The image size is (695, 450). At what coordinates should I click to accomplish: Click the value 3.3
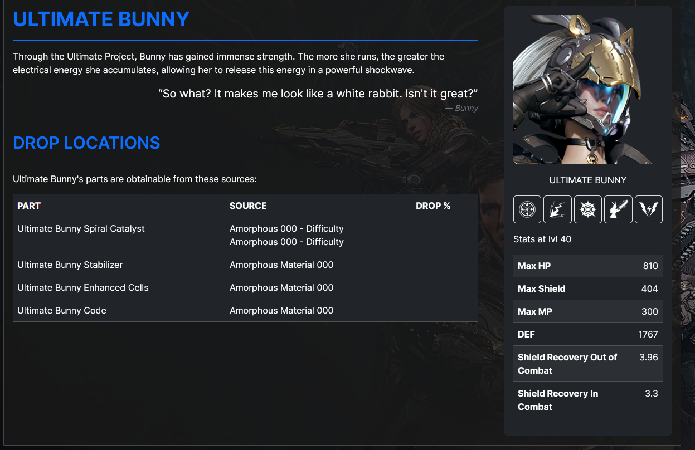(x=652, y=393)
